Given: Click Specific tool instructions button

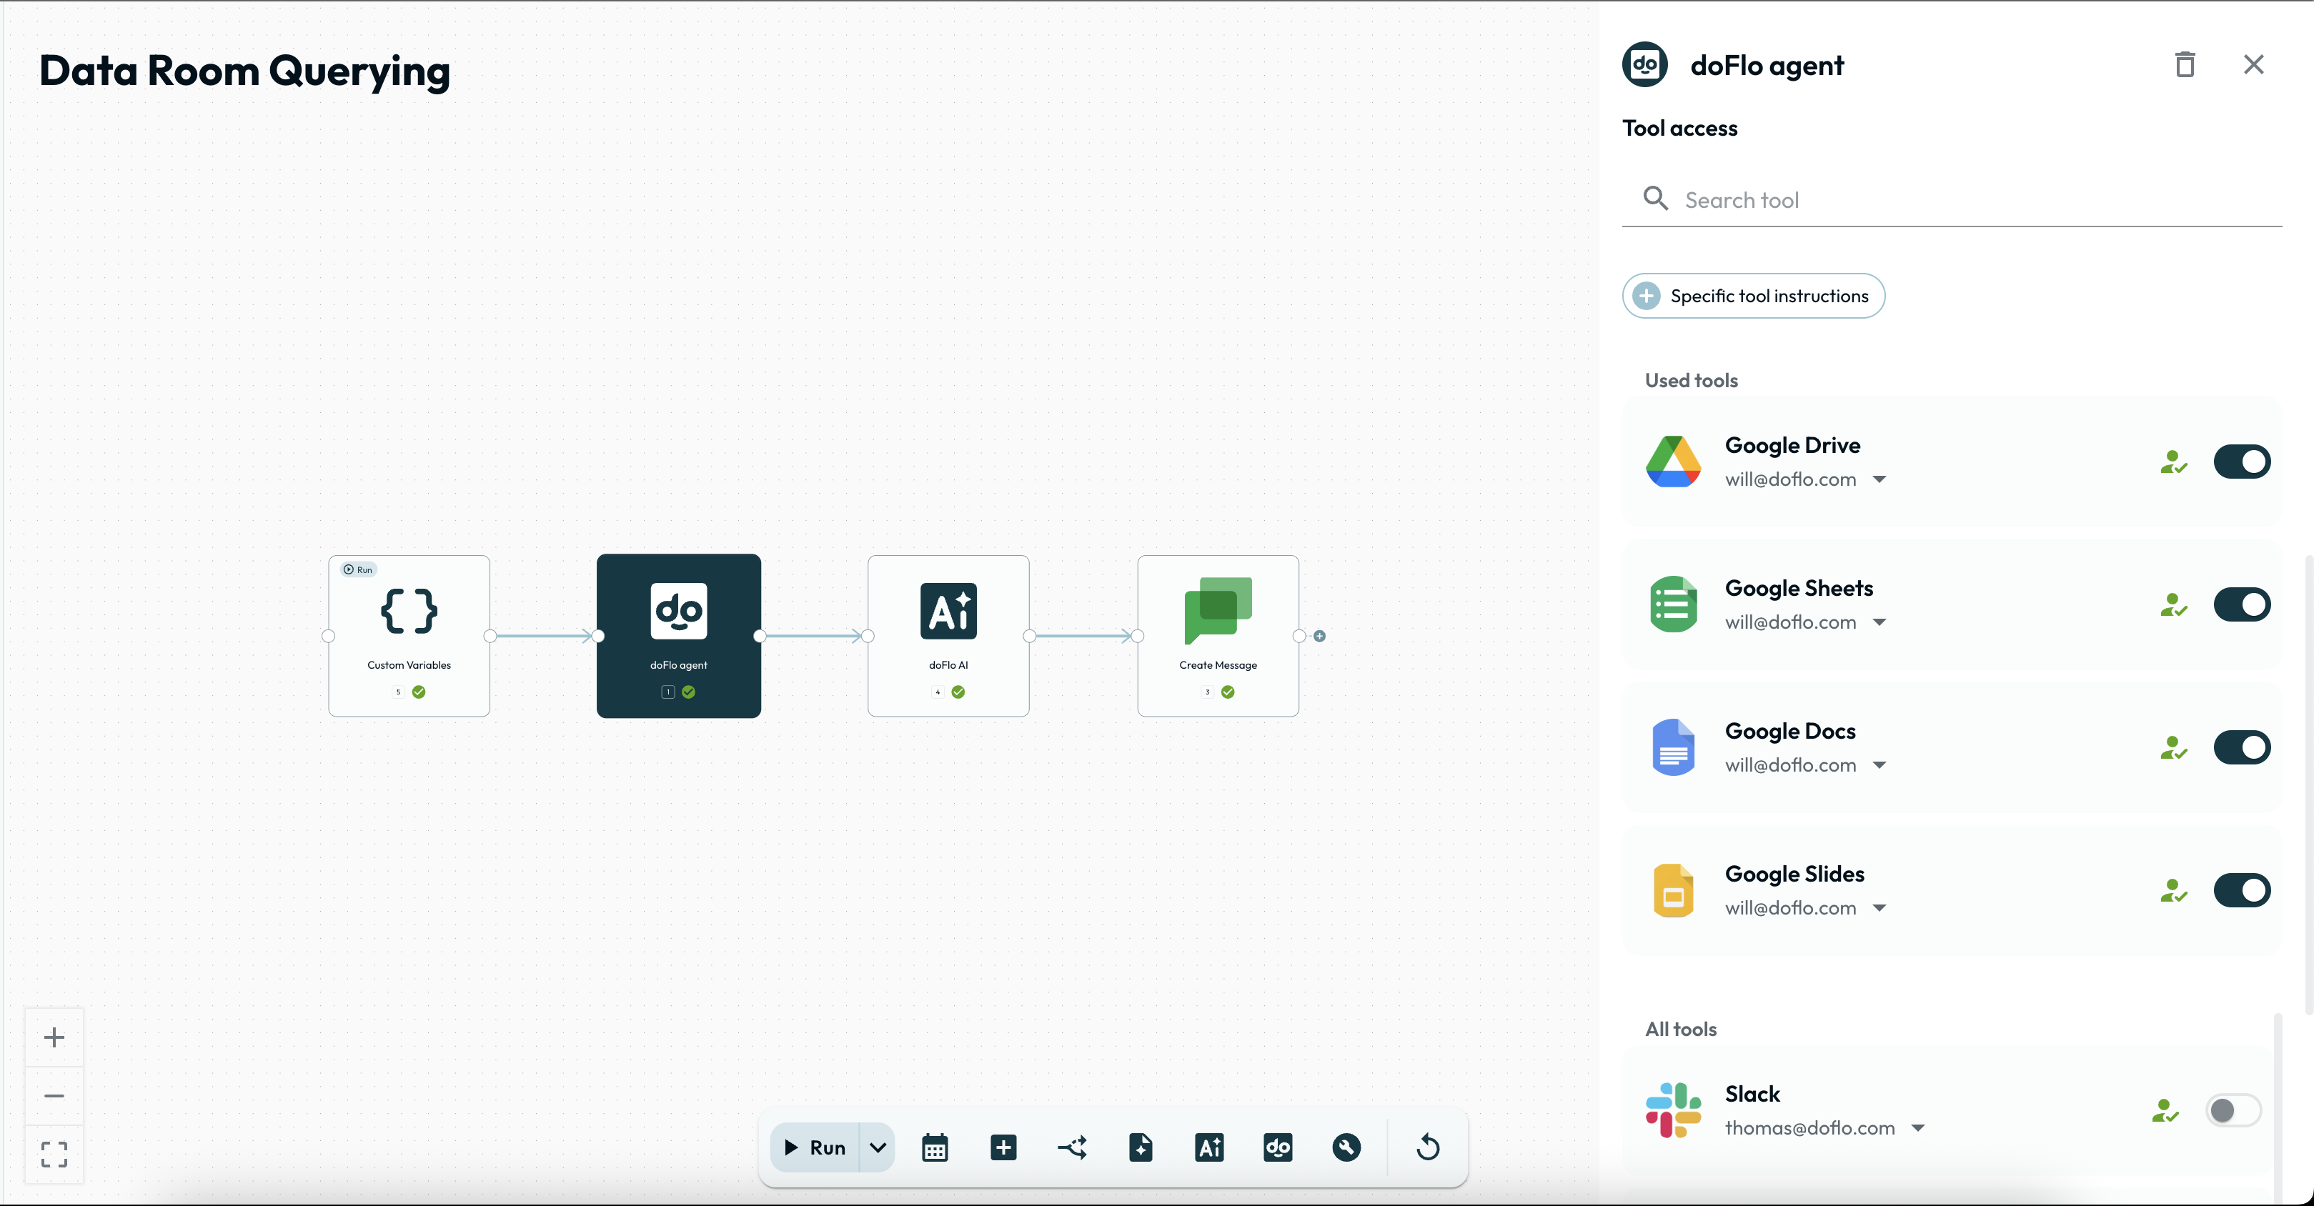Looking at the screenshot, I should tap(1752, 296).
